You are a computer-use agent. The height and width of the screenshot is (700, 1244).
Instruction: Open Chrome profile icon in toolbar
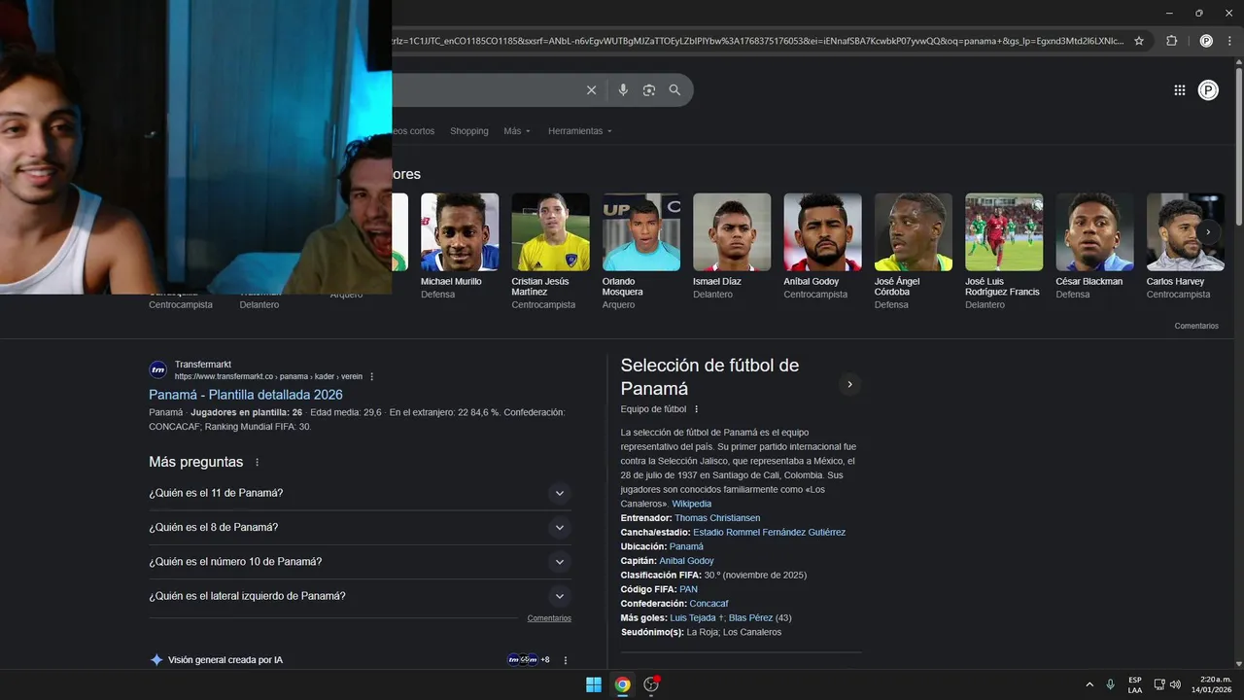click(1206, 41)
